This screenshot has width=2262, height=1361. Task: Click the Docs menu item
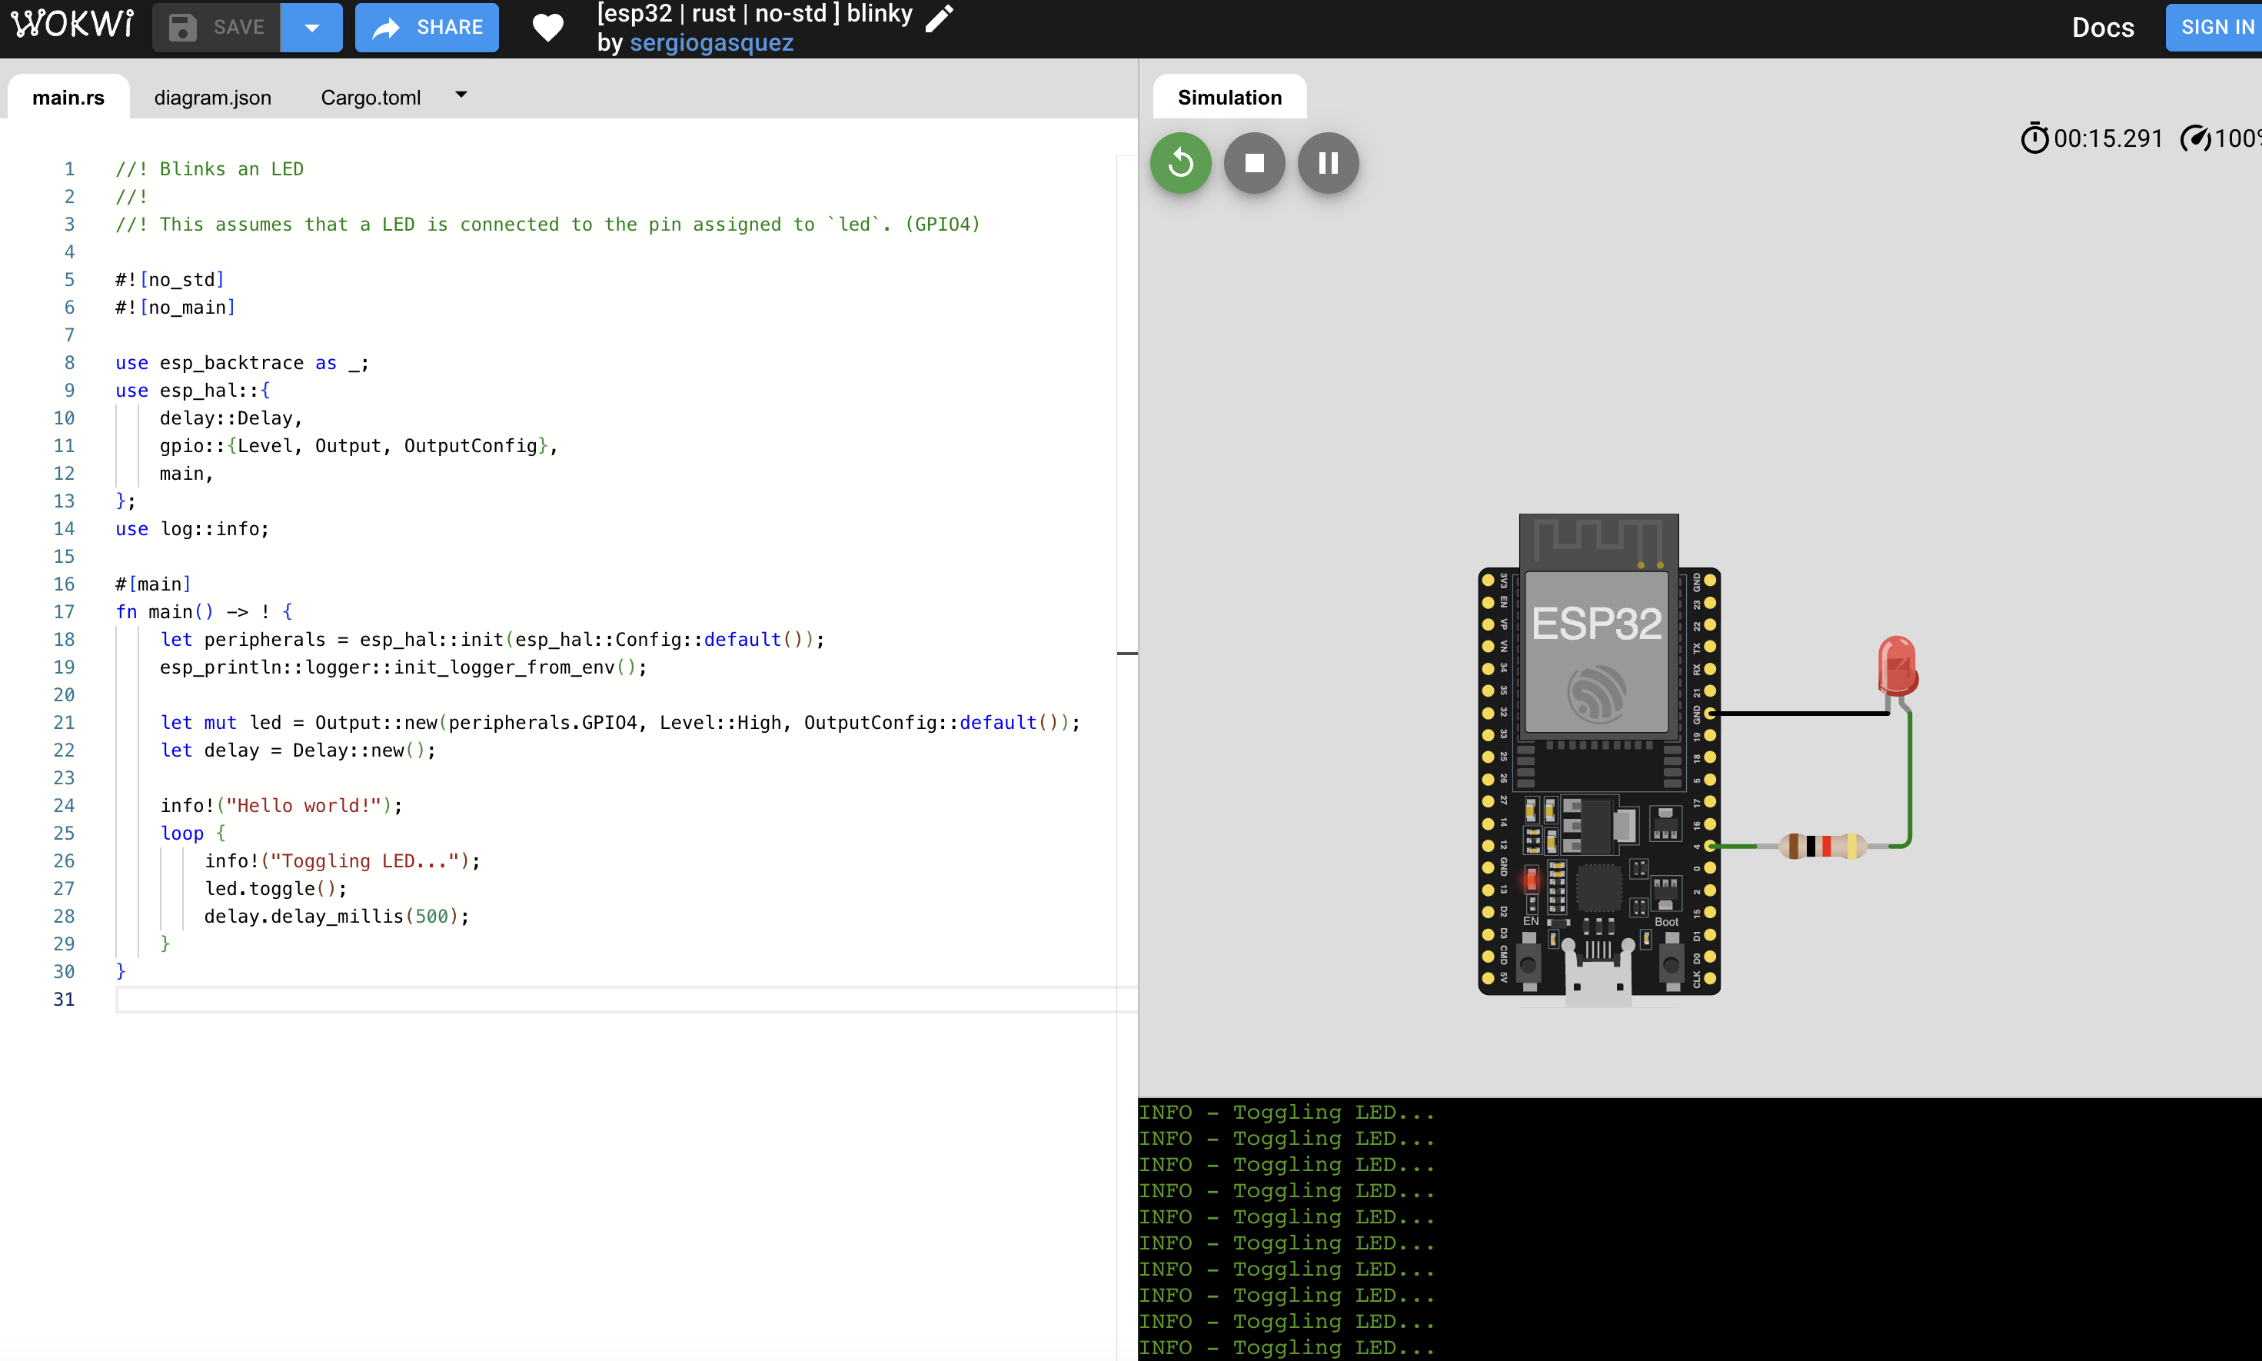click(x=2104, y=27)
